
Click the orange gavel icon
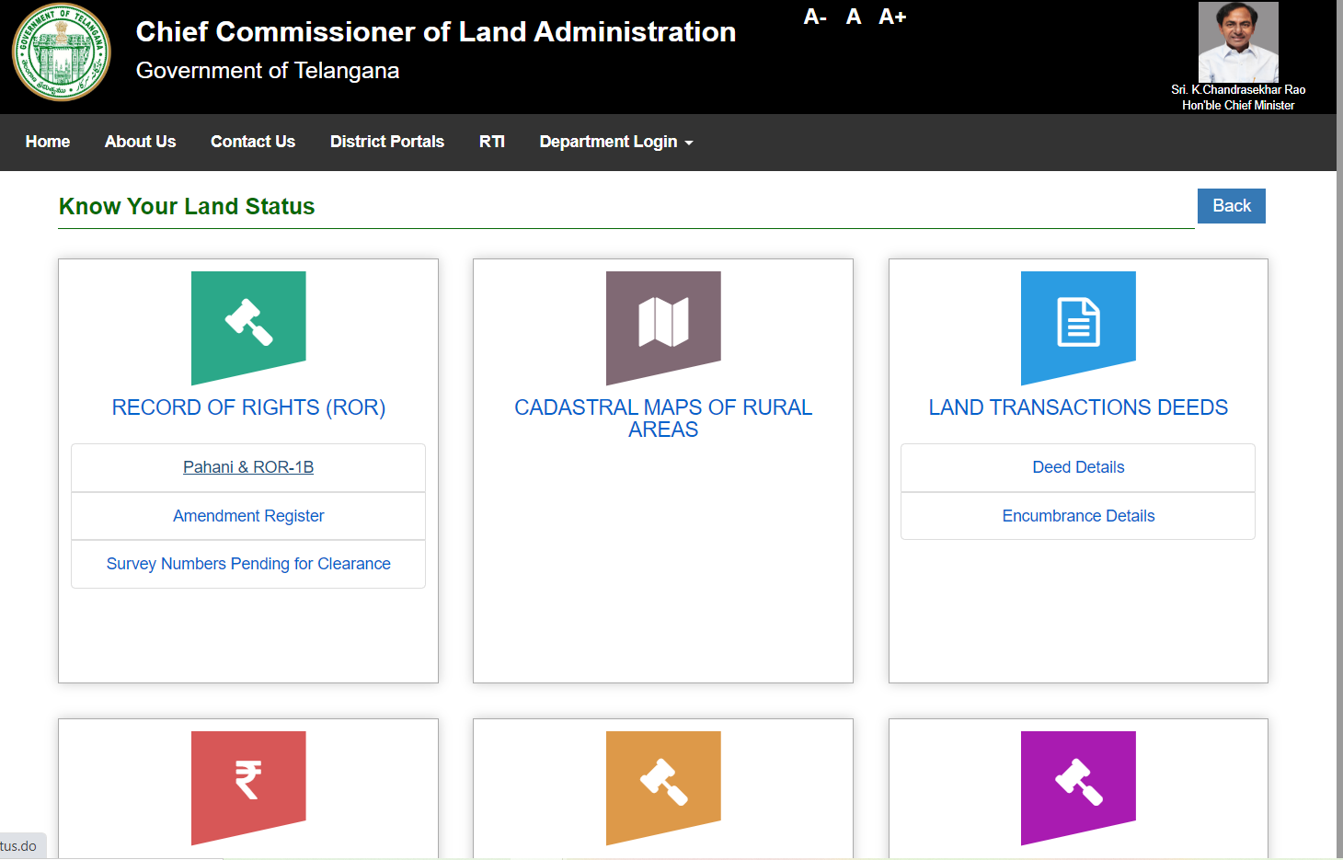pyautogui.click(x=663, y=782)
